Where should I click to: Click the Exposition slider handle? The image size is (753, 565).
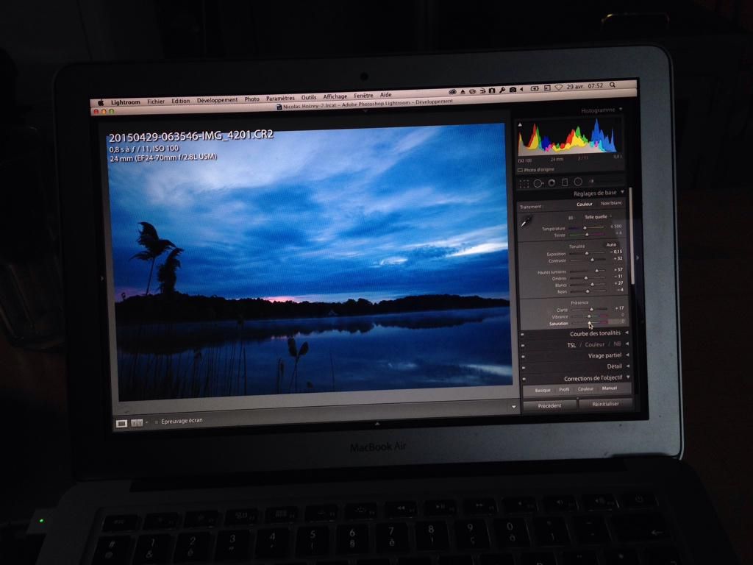[x=587, y=254]
